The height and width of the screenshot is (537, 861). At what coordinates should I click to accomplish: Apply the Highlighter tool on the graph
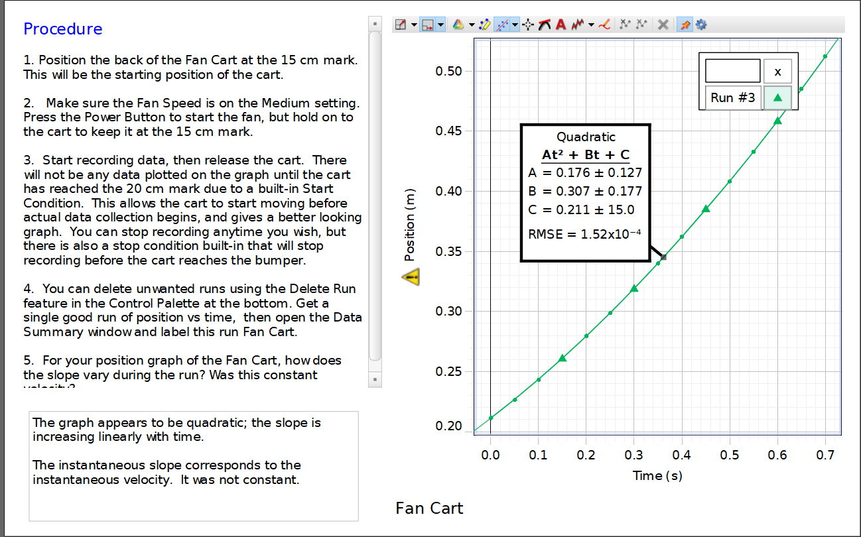click(483, 25)
